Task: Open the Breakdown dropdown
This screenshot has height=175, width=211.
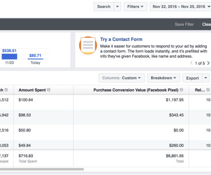Action: point(164,78)
